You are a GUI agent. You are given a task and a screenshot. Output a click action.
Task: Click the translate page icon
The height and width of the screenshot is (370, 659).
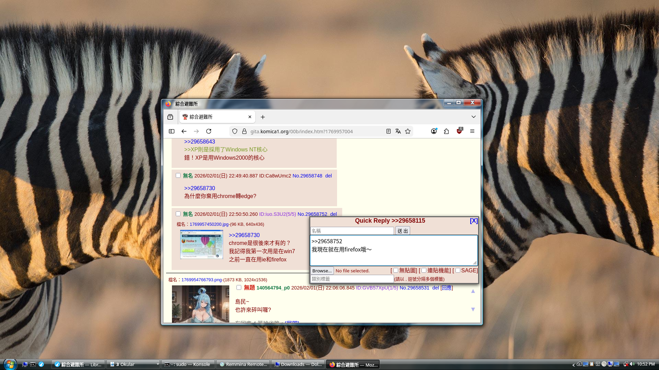(398, 131)
